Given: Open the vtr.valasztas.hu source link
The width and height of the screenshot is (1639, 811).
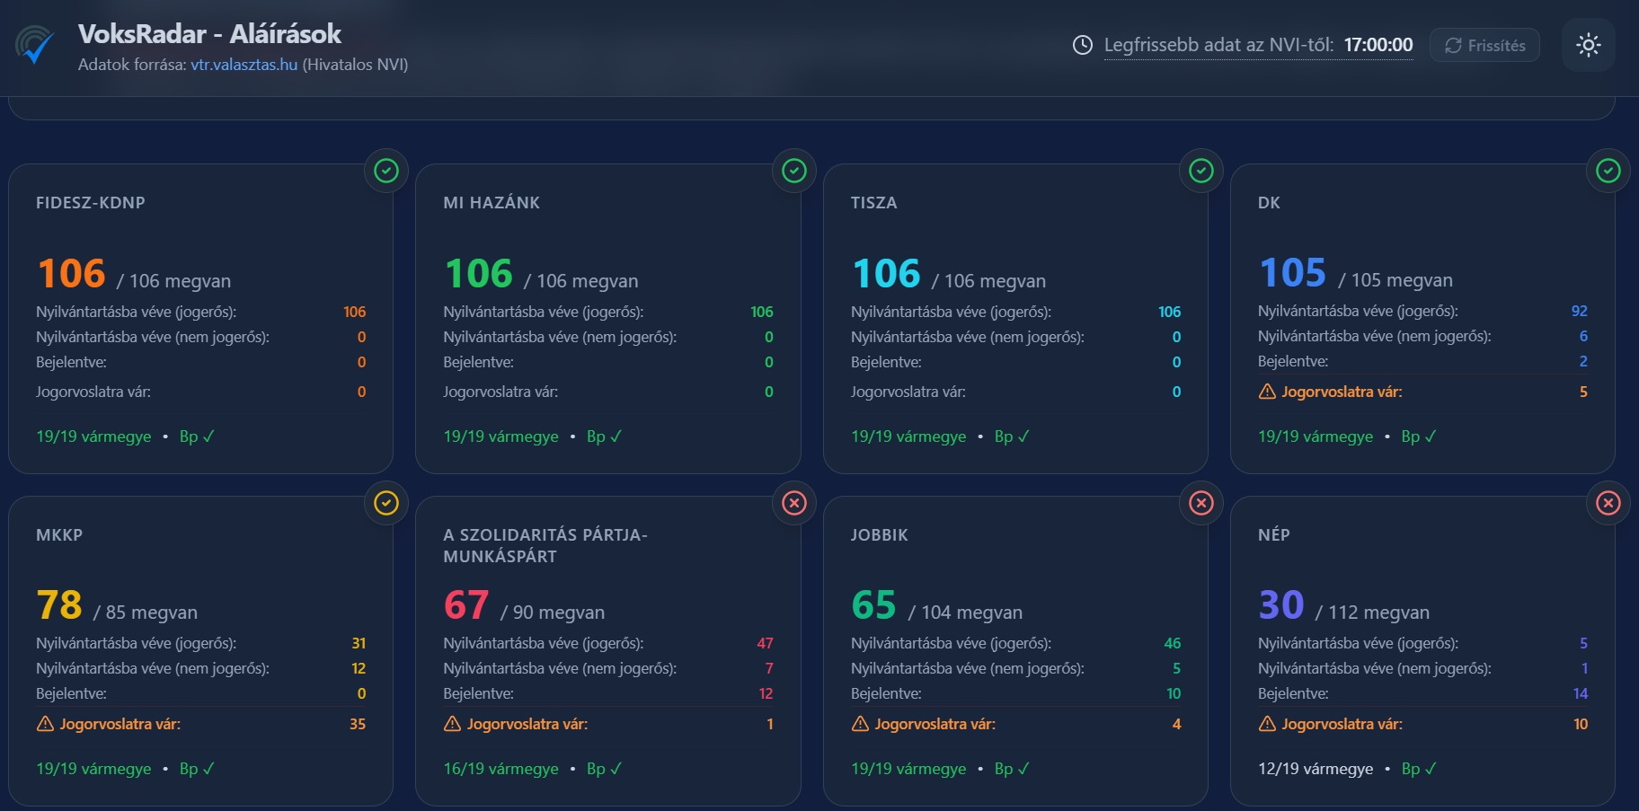Looking at the screenshot, I should tap(244, 65).
